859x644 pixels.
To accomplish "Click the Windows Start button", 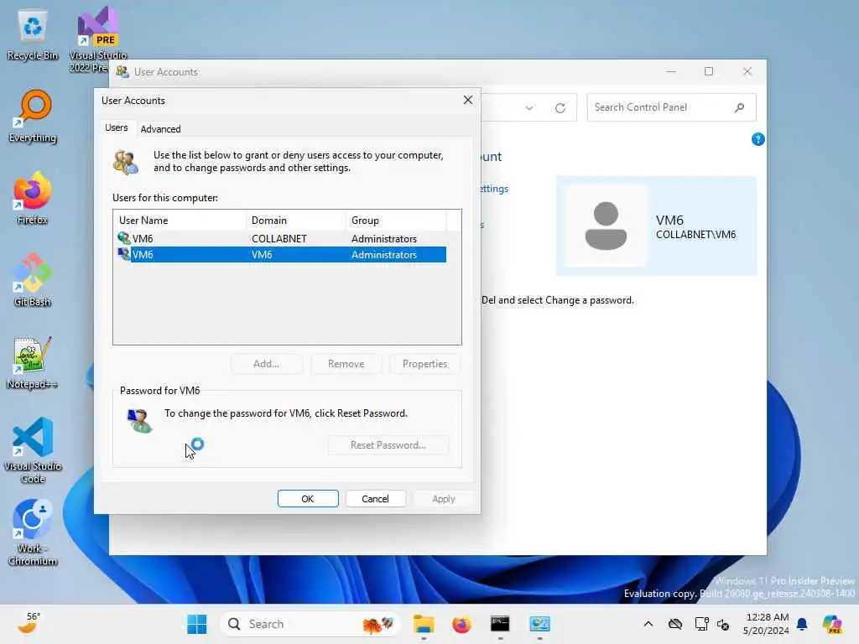I will pyautogui.click(x=196, y=624).
